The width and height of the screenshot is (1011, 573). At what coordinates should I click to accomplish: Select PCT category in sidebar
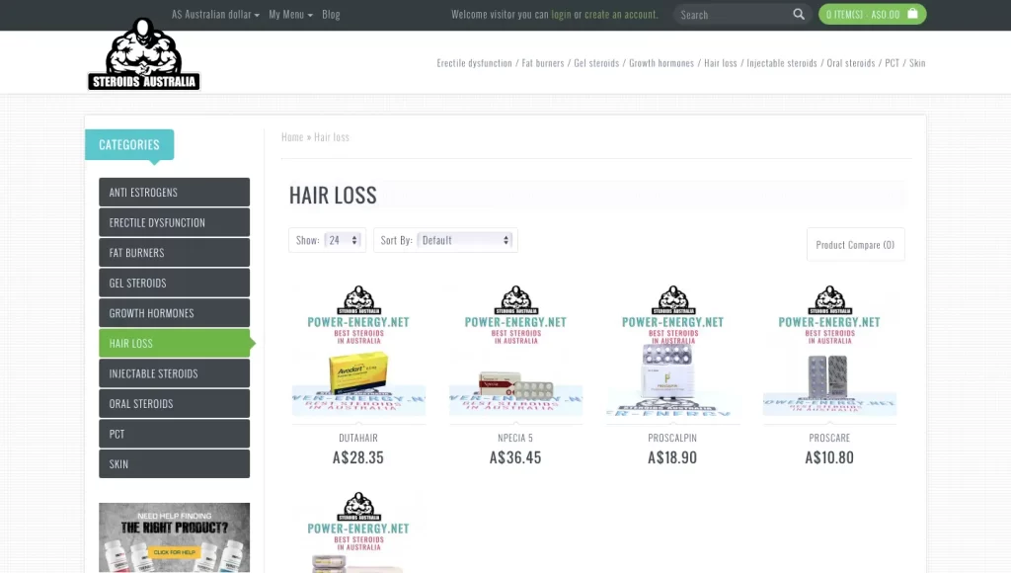click(174, 435)
